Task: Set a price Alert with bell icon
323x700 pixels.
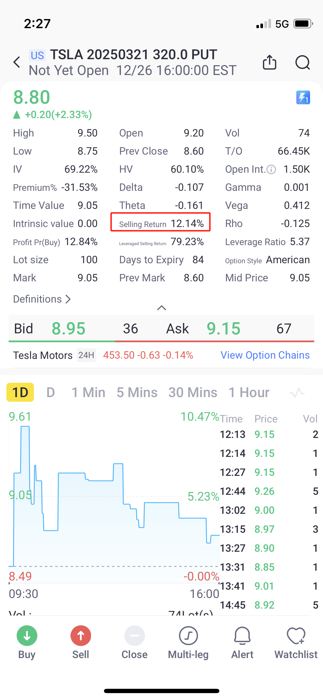Action: pyautogui.click(x=242, y=636)
